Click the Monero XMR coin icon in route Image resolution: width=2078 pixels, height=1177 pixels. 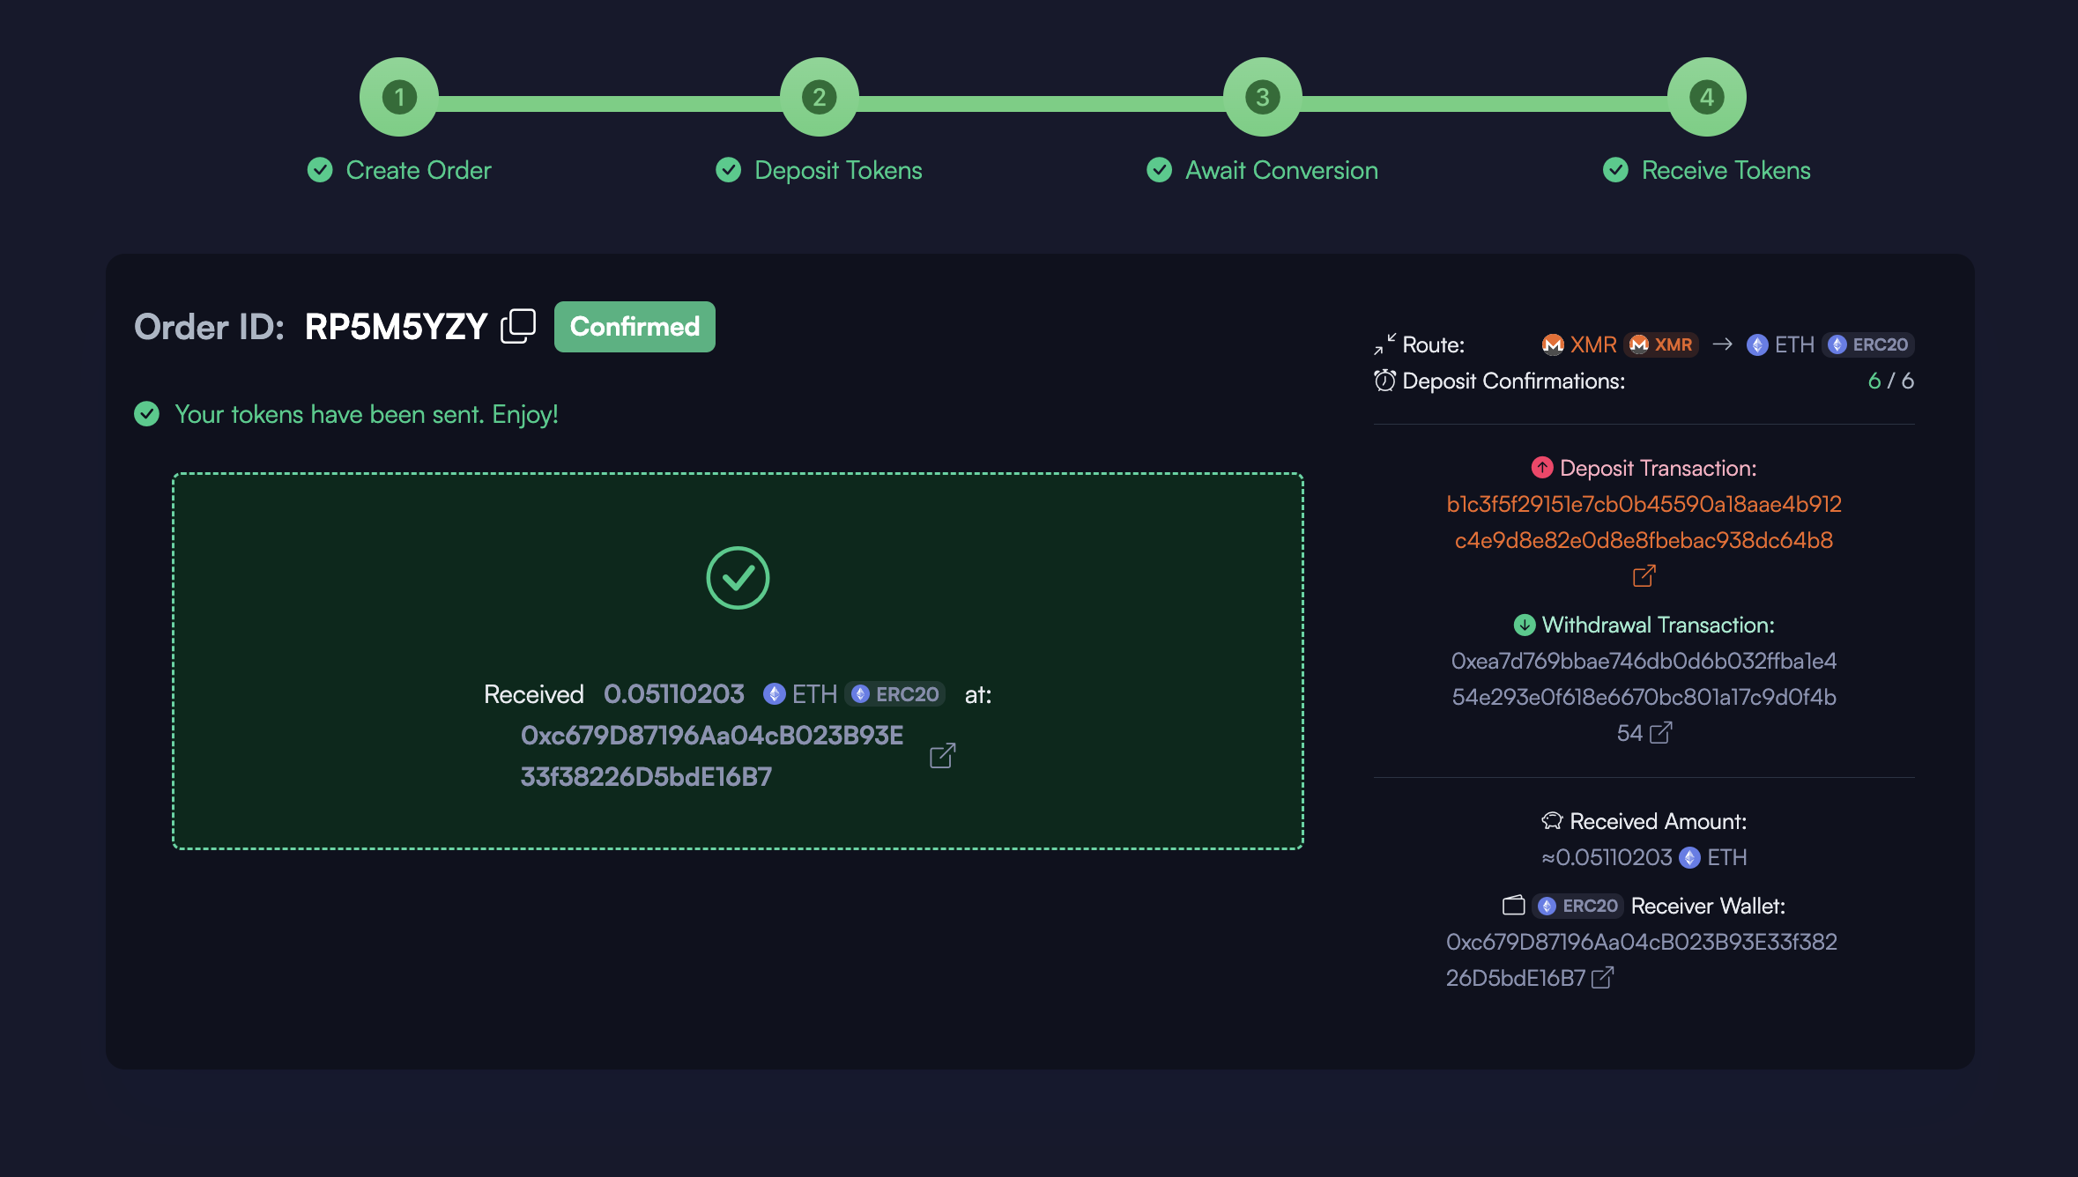(x=1552, y=344)
